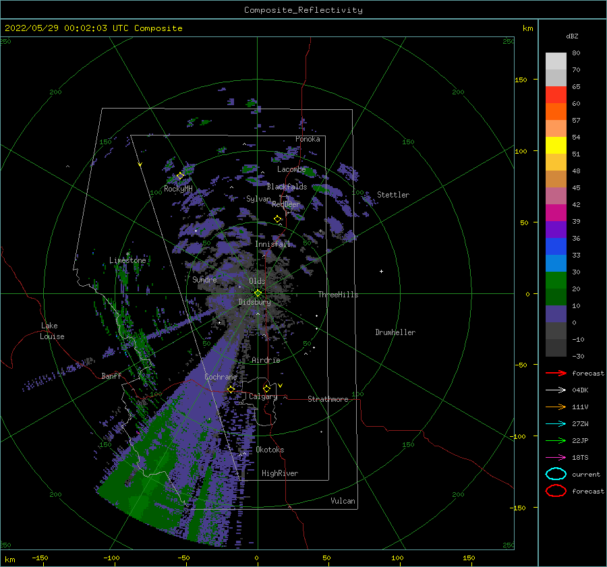This screenshot has width=607, height=567.
Task: Click the purple swatch between 39 and 36 dBZ
Action: (556, 229)
